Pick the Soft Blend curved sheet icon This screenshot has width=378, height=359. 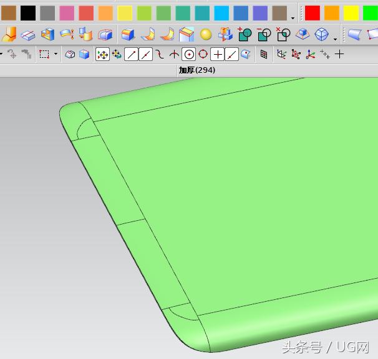point(167,34)
